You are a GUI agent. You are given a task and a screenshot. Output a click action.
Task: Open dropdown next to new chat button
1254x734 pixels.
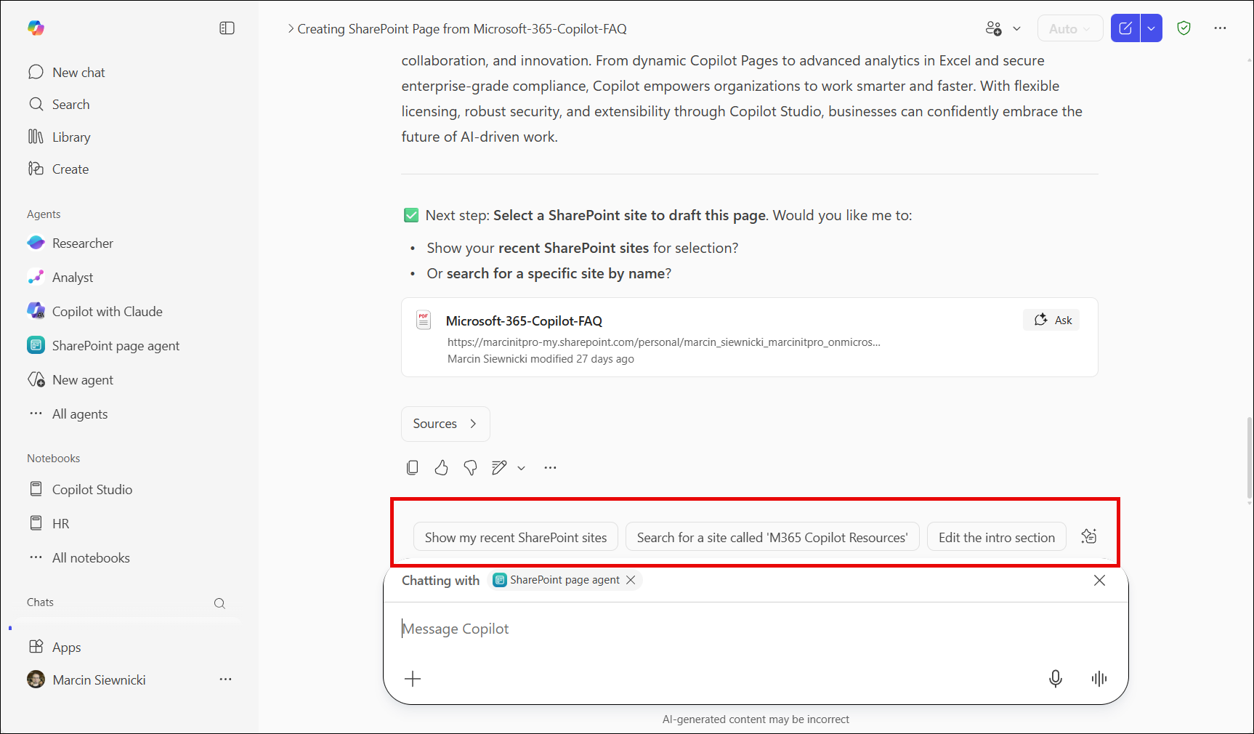(1151, 28)
